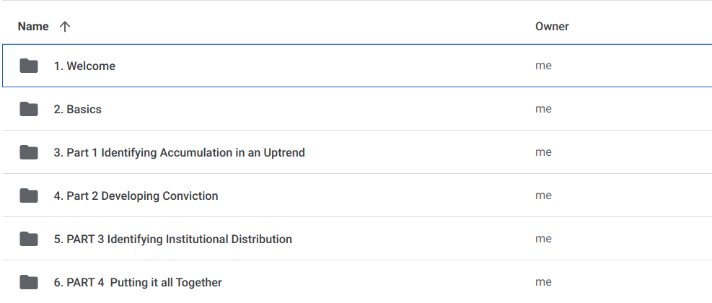
Task: Click owner 'me' in Putting it all Together row
Action: click(x=543, y=282)
